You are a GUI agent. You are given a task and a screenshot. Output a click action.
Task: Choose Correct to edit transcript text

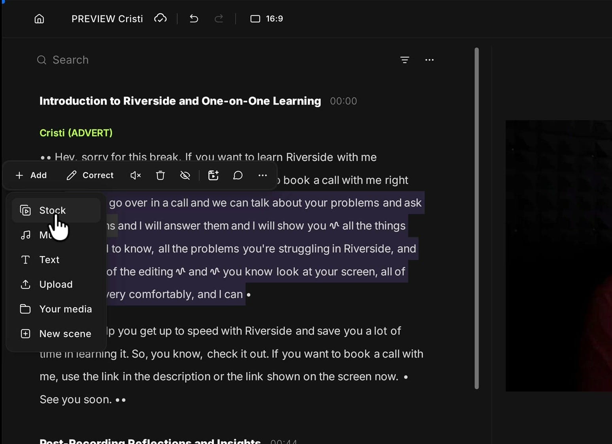90,175
